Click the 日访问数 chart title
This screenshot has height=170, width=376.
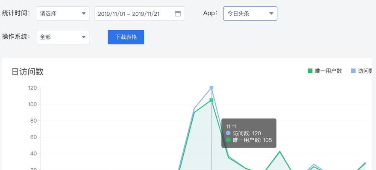(x=28, y=72)
